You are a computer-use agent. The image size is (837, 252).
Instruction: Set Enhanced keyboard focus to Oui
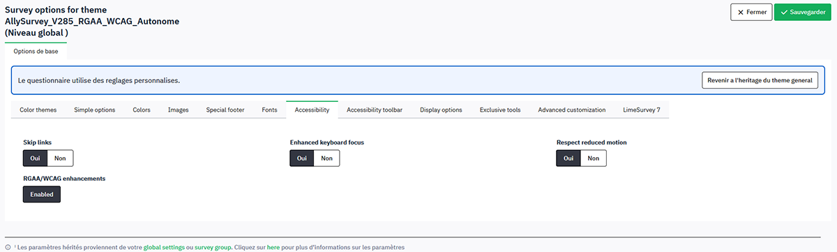point(302,158)
